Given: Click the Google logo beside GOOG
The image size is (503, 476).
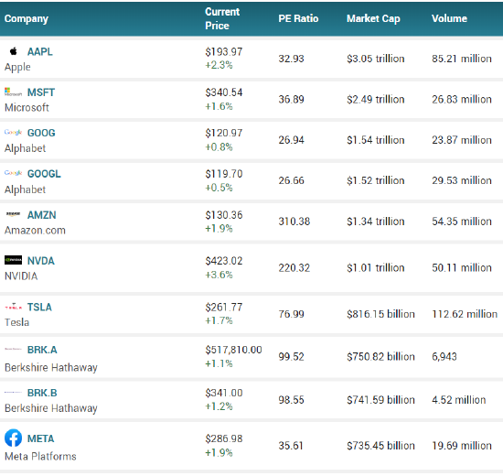Looking at the screenshot, I should click(x=13, y=133).
